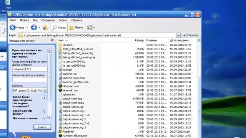Open the Правка menu
Image resolution: width=246 pixels, height=138 pixels.
click(x=25, y=20)
